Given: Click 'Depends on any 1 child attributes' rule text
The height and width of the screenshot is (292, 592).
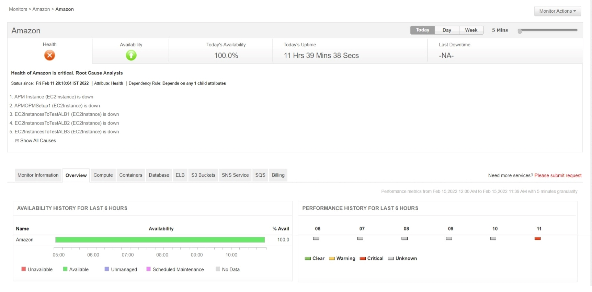Looking at the screenshot, I should click(194, 83).
